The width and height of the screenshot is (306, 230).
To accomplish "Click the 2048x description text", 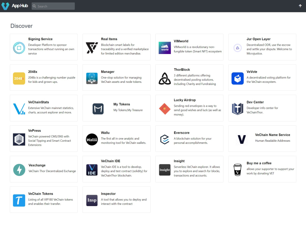I will click(51, 80).
